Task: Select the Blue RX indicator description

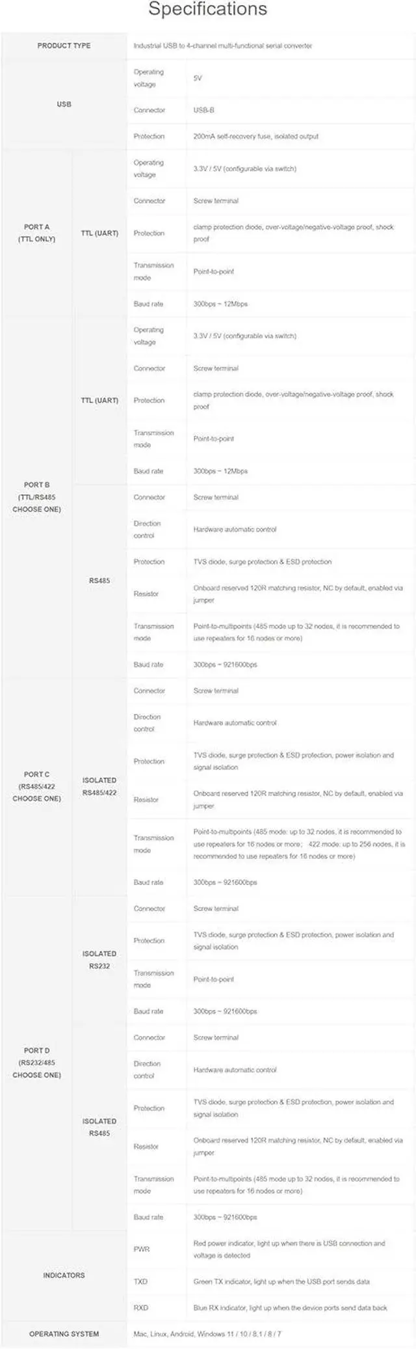Action: (x=290, y=1307)
